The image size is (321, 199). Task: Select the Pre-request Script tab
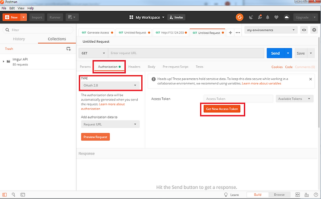(176, 67)
